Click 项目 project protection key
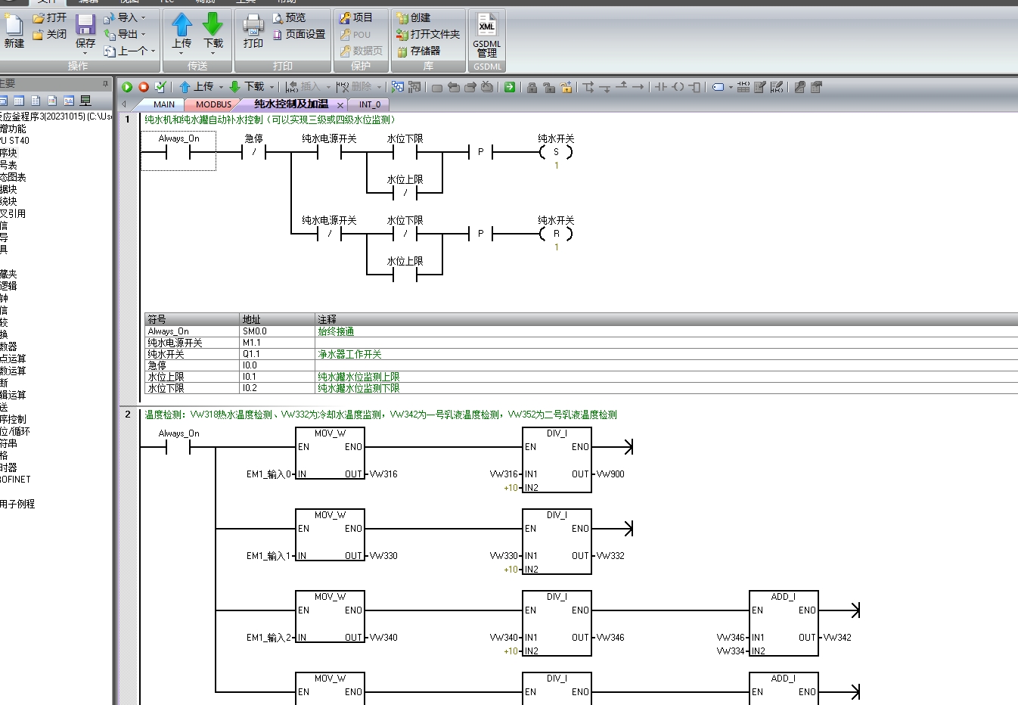 356,17
